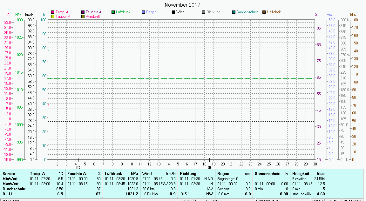Click the purple Feuchte A. legend square
The image size is (366, 201).
83,12
